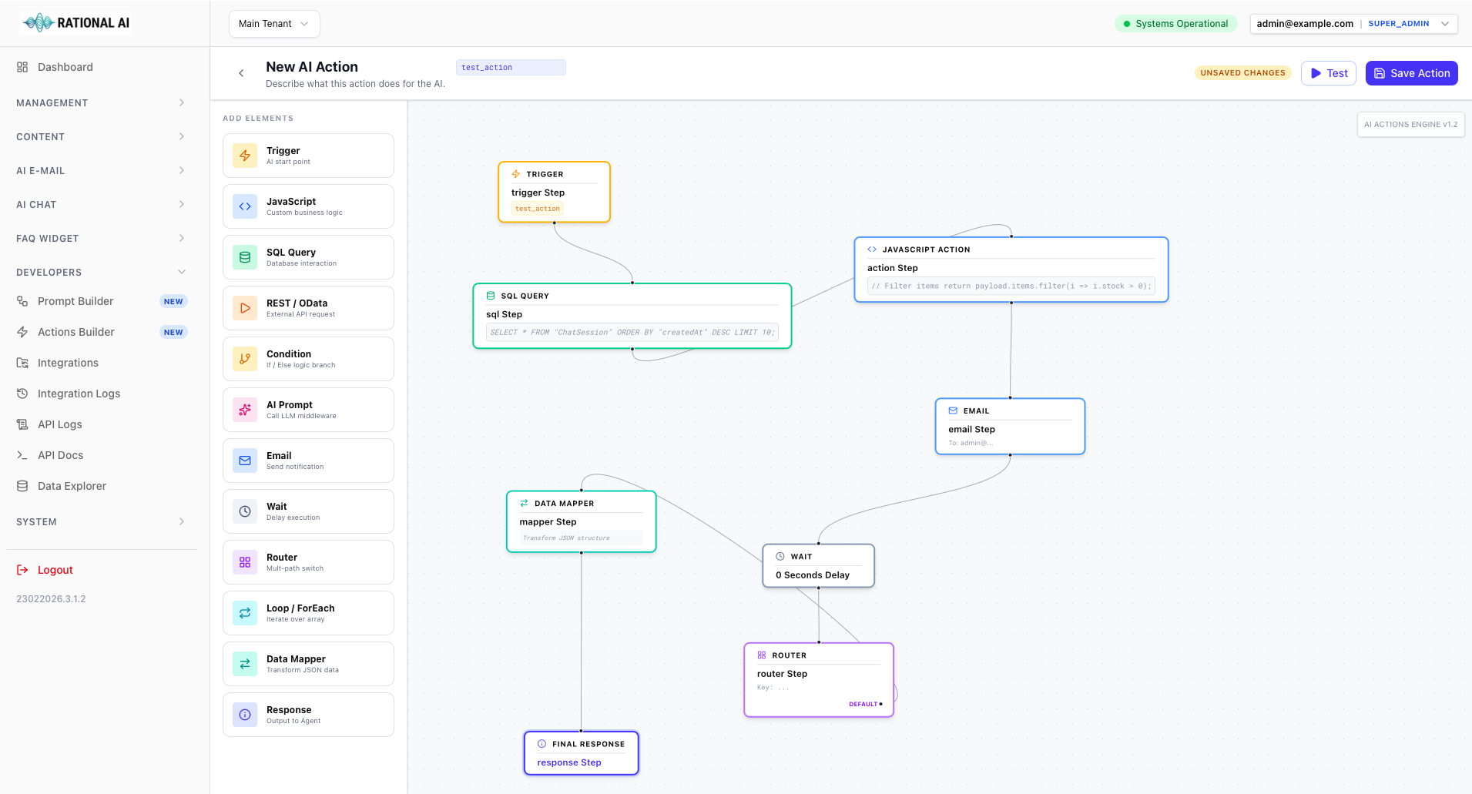Viewport: 1472px width, 794px height.
Task: Select the Data Mapper transform icon
Action: pos(244,663)
